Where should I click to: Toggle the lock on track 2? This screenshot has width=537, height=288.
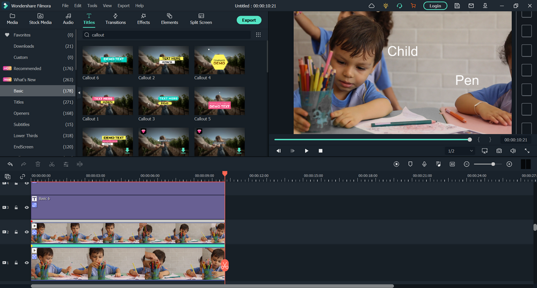pos(16,232)
